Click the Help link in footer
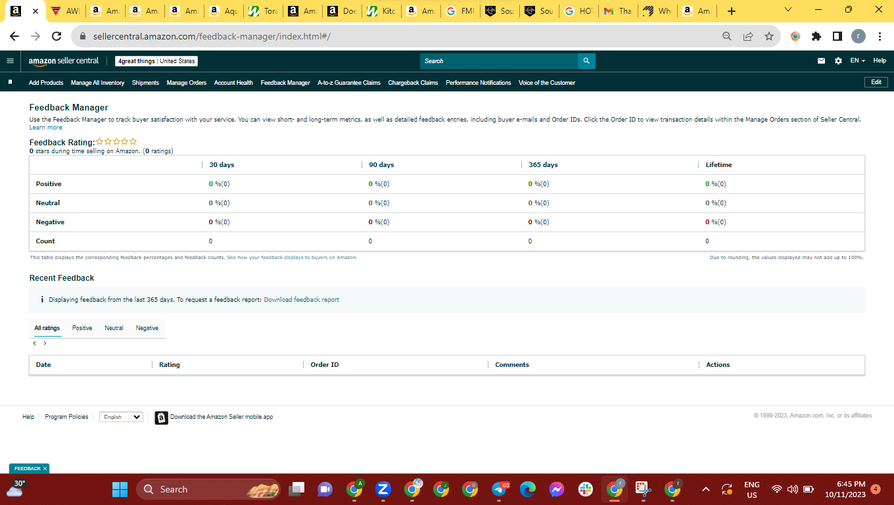Image resolution: width=894 pixels, height=505 pixels. pos(28,417)
